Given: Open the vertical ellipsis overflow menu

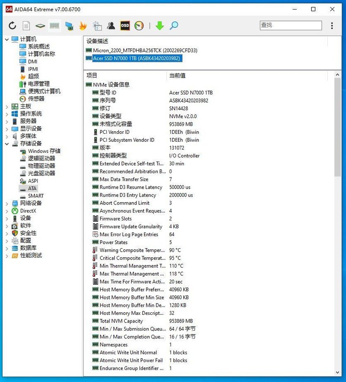Looking at the screenshot, I should (x=331, y=26).
